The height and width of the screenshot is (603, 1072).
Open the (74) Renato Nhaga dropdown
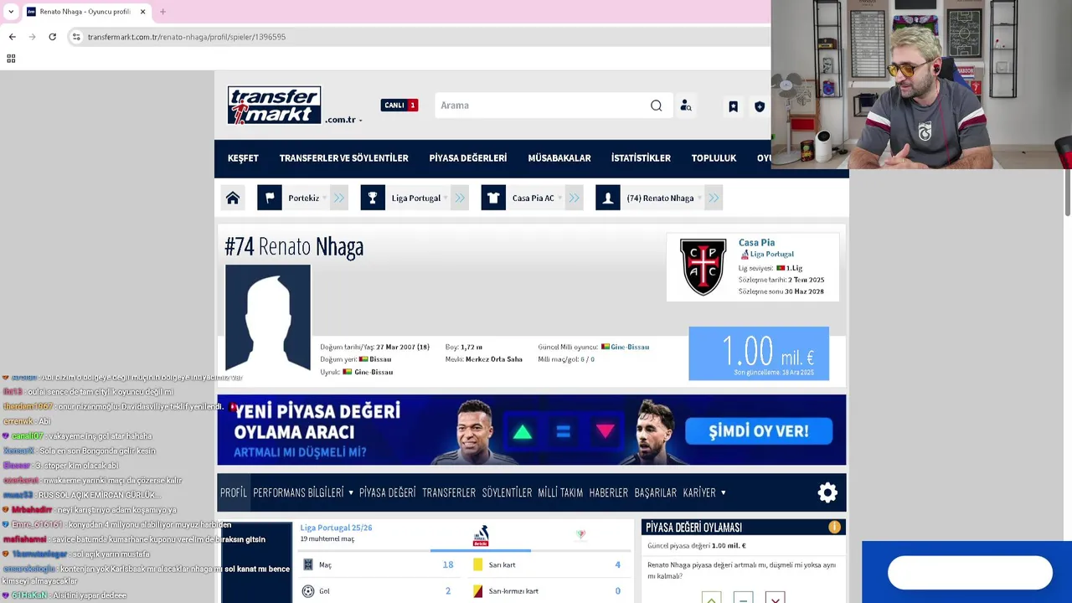tap(664, 198)
